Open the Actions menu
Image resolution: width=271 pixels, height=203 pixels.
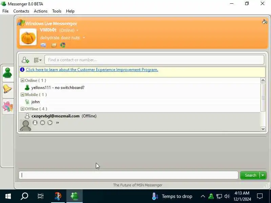tap(41, 11)
